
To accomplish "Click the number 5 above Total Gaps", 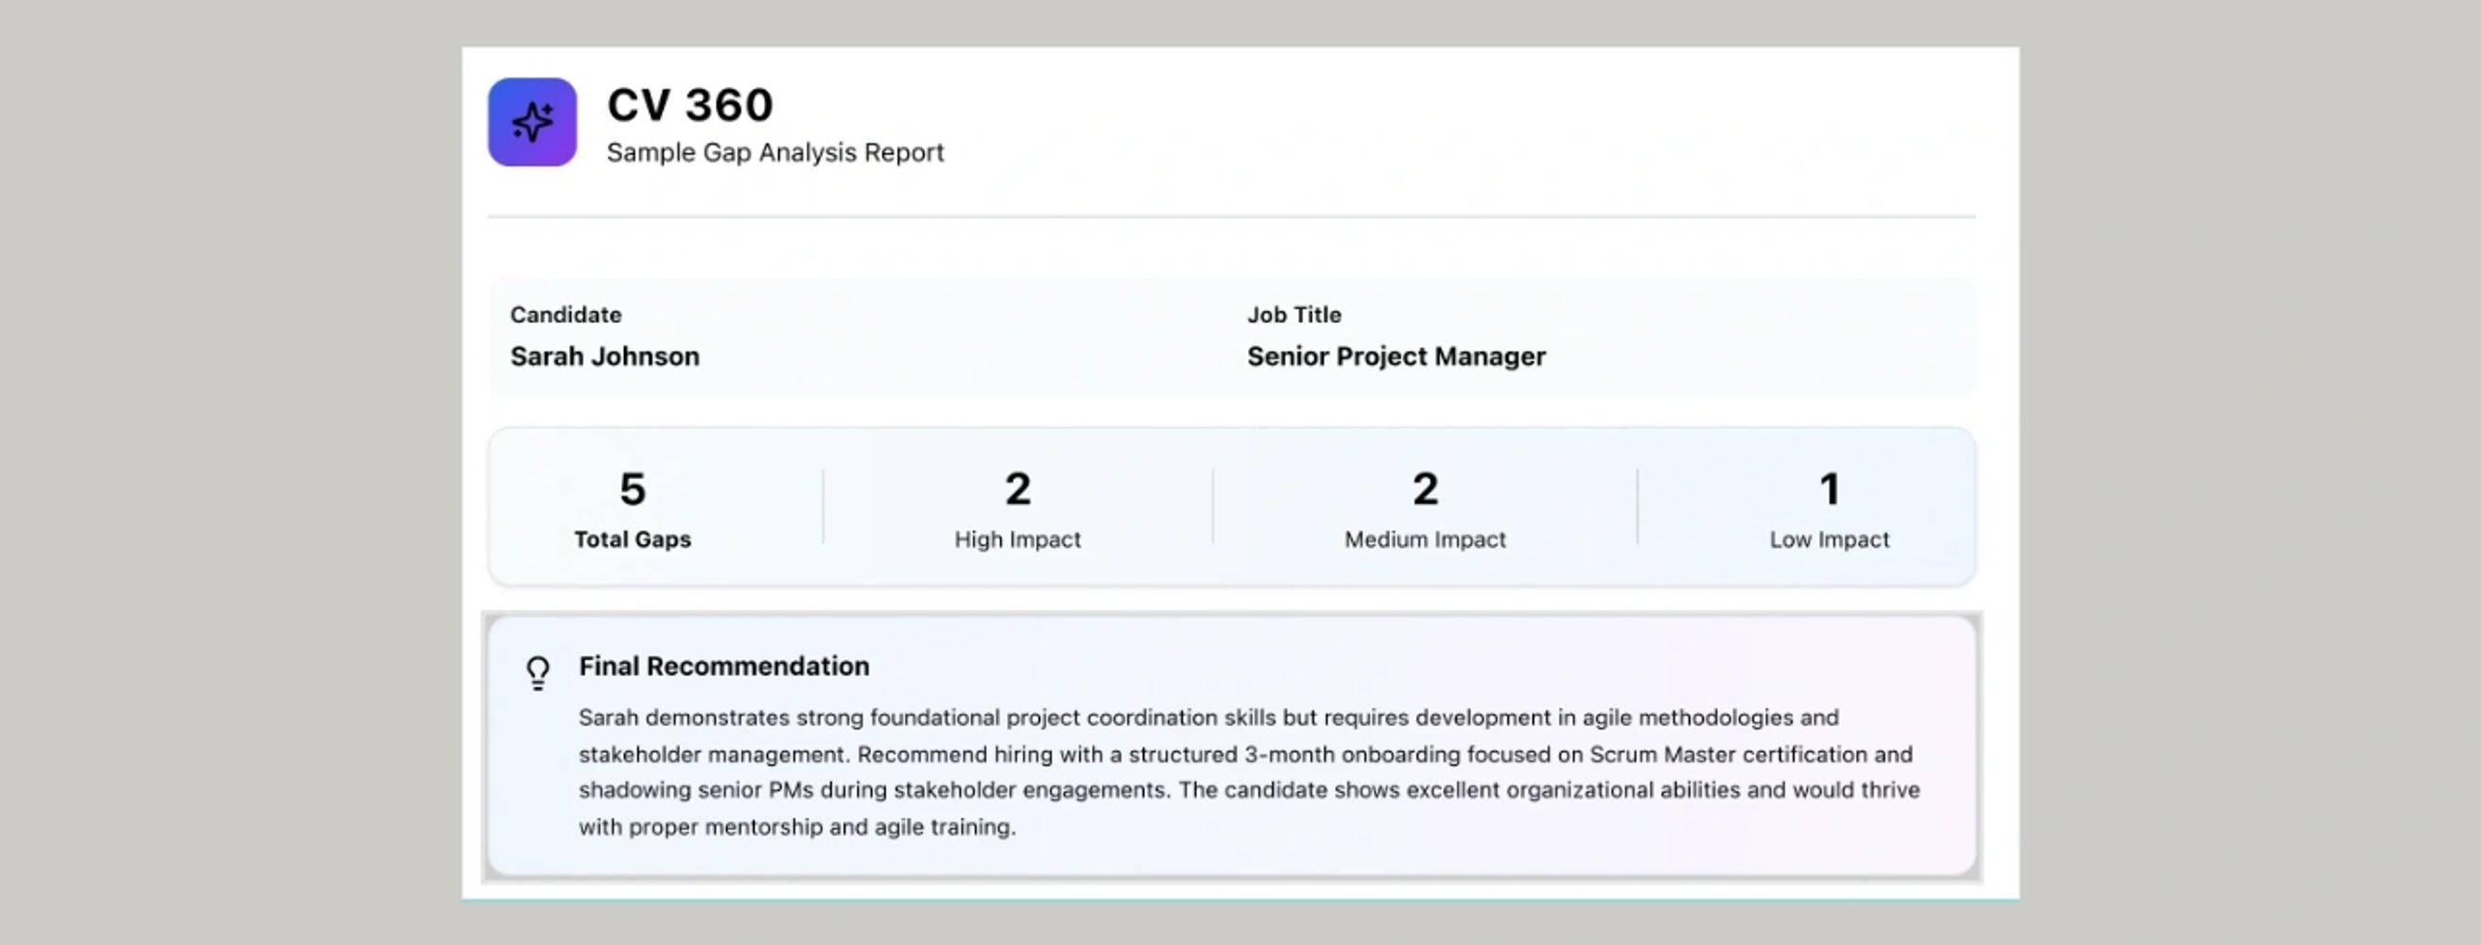I will pyautogui.click(x=632, y=489).
